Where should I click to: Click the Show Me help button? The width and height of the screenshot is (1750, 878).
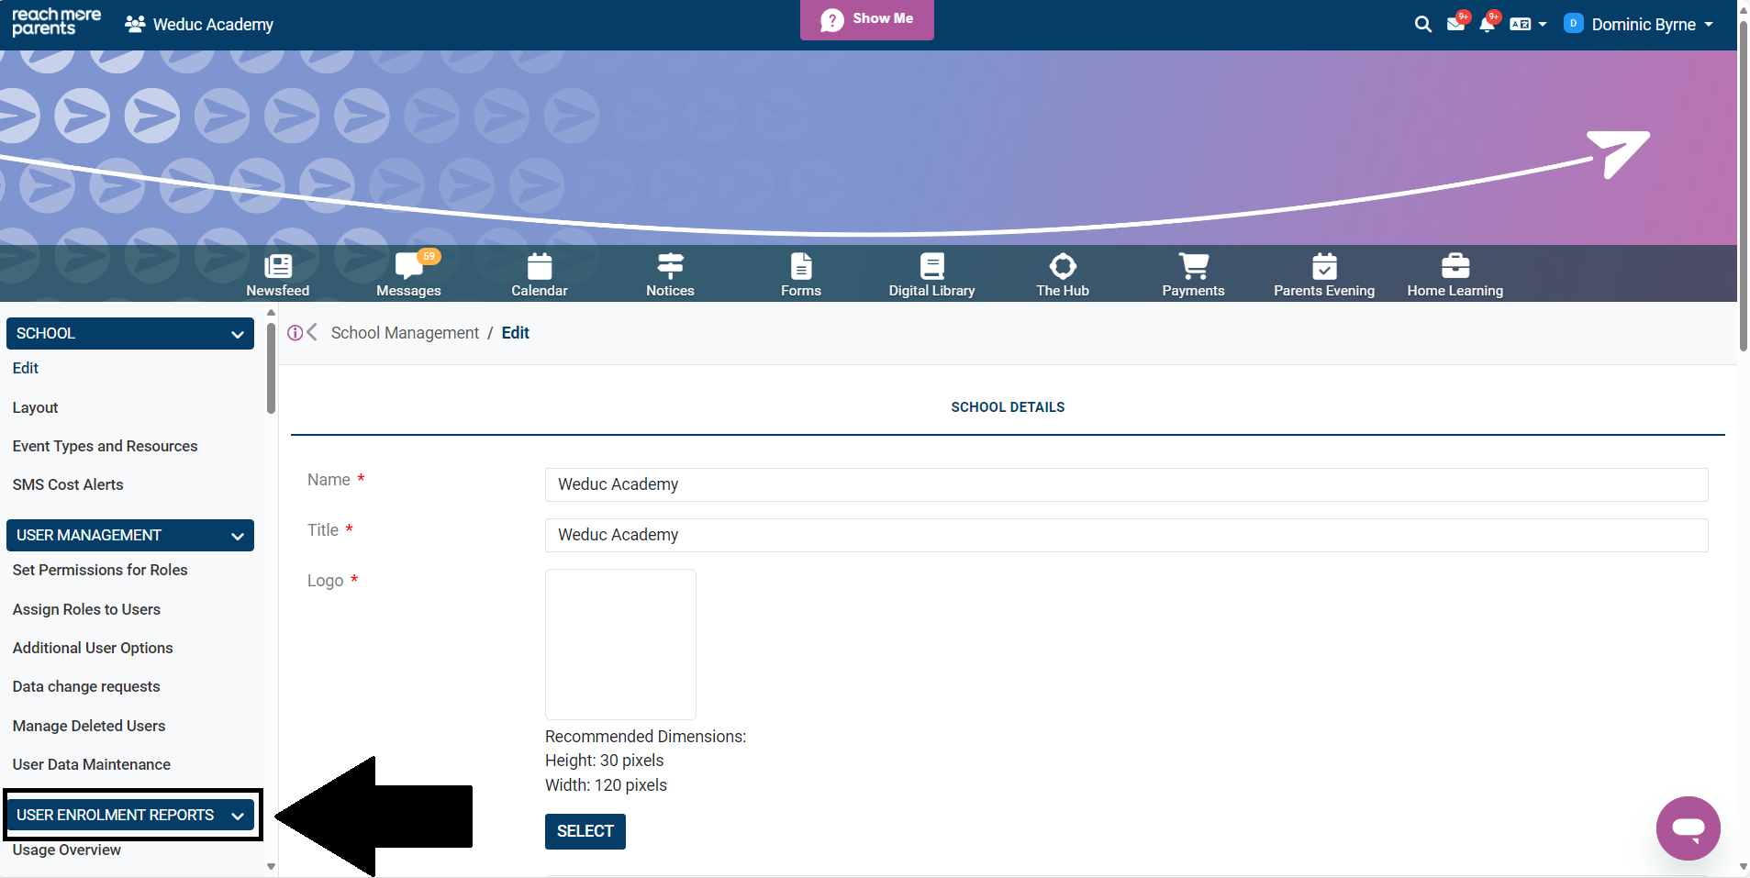[866, 19]
